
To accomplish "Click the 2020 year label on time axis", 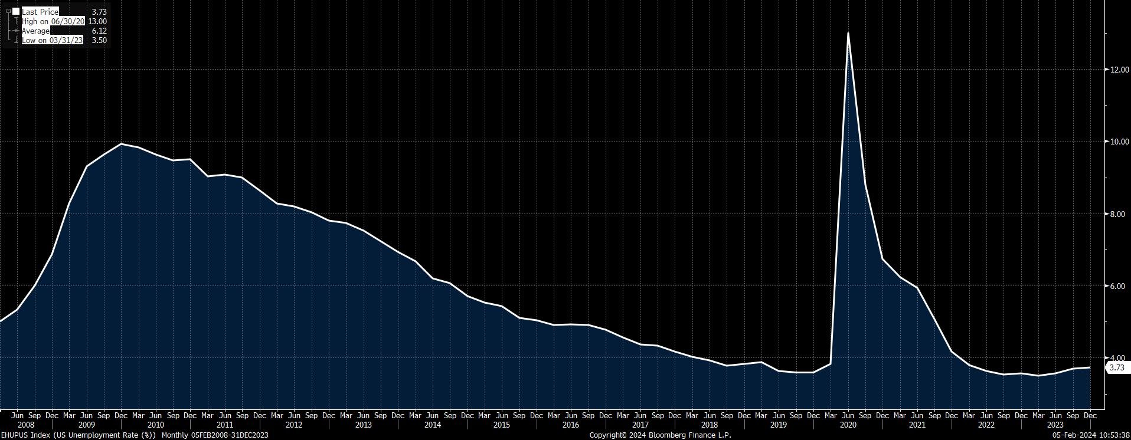I will click(848, 425).
